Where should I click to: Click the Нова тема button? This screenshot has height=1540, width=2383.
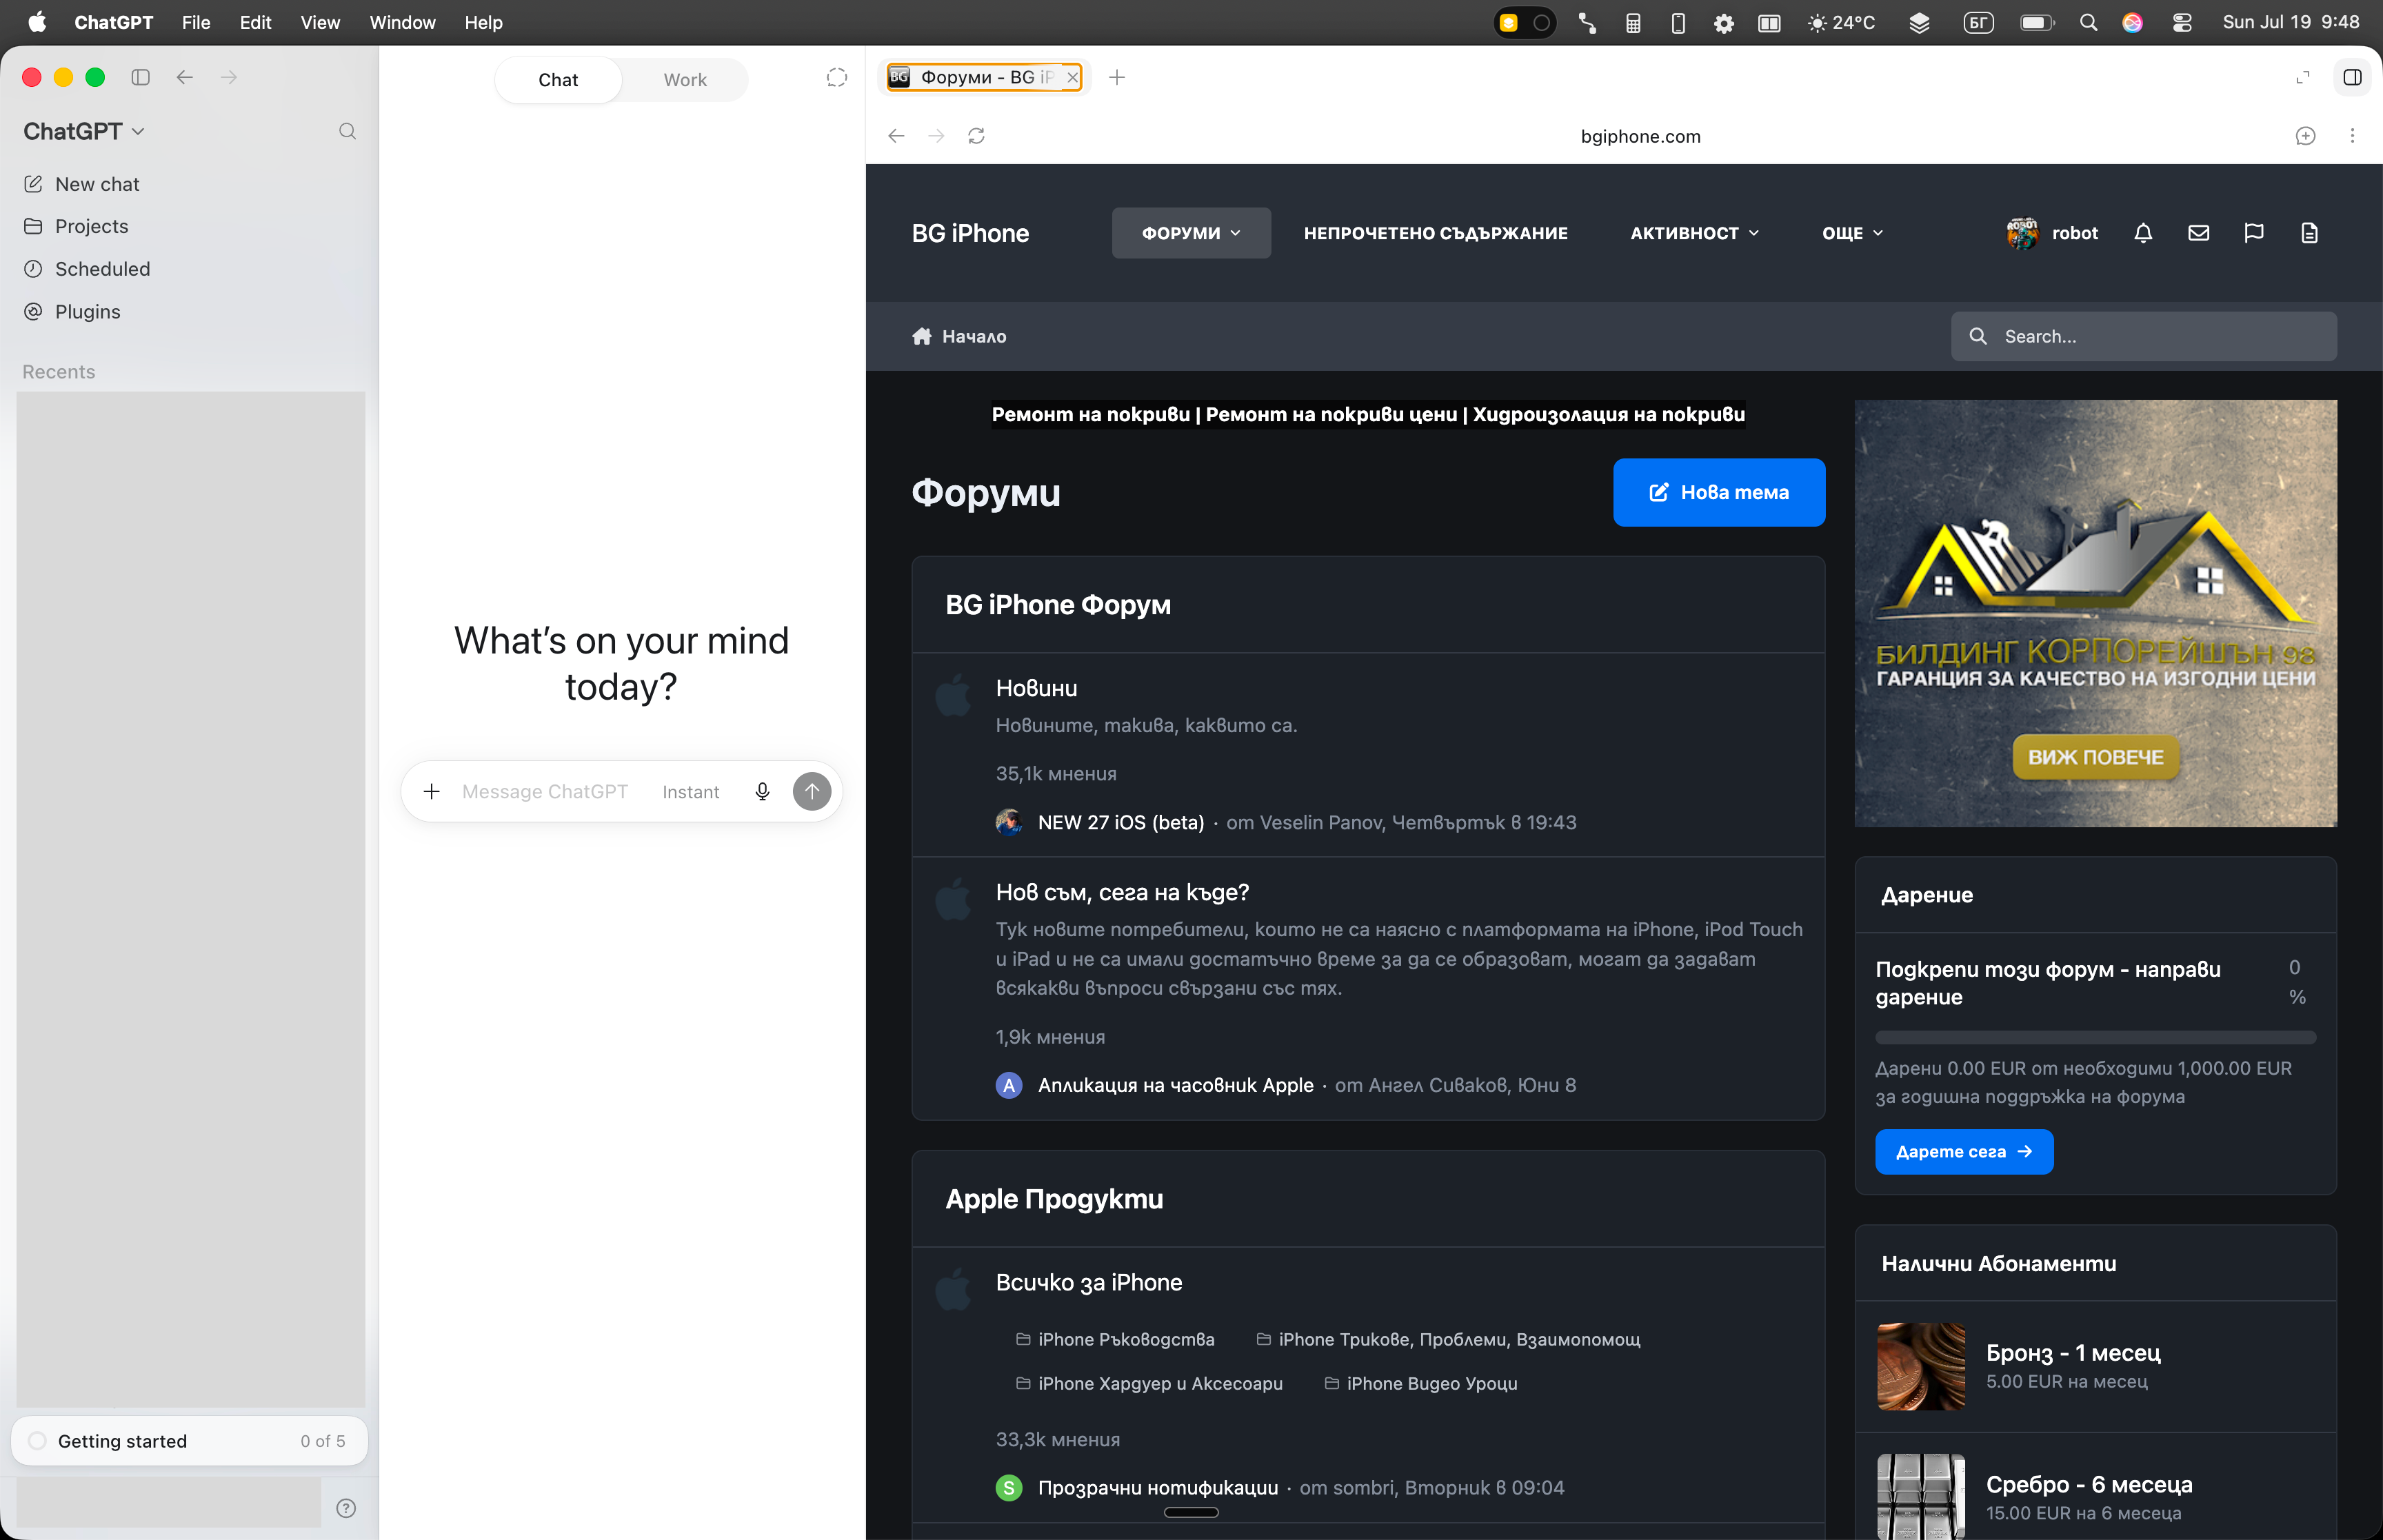(1719, 492)
